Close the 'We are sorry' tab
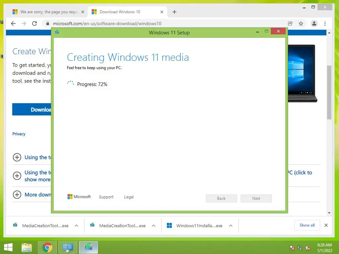This screenshot has width=339, height=254. pos(82,12)
